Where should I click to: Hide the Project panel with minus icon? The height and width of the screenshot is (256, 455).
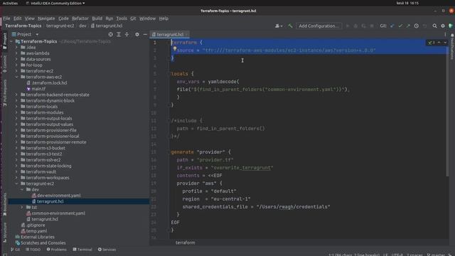click(x=145, y=34)
